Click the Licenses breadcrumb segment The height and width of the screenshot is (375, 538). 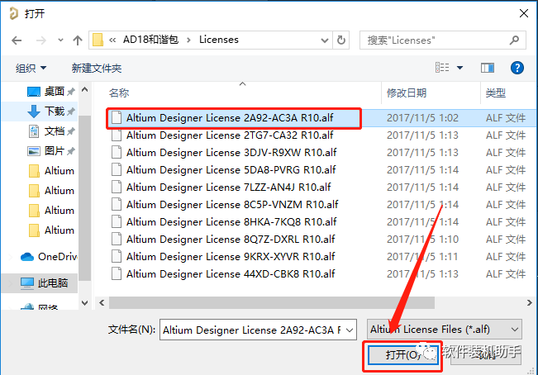pyautogui.click(x=218, y=40)
